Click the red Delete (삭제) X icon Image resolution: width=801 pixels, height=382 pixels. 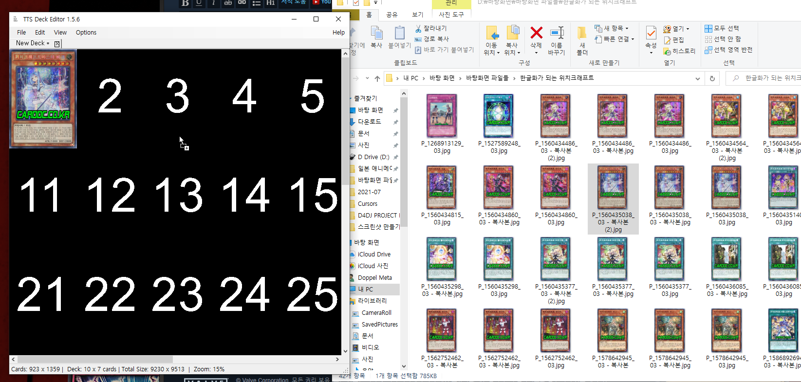point(536,33)
